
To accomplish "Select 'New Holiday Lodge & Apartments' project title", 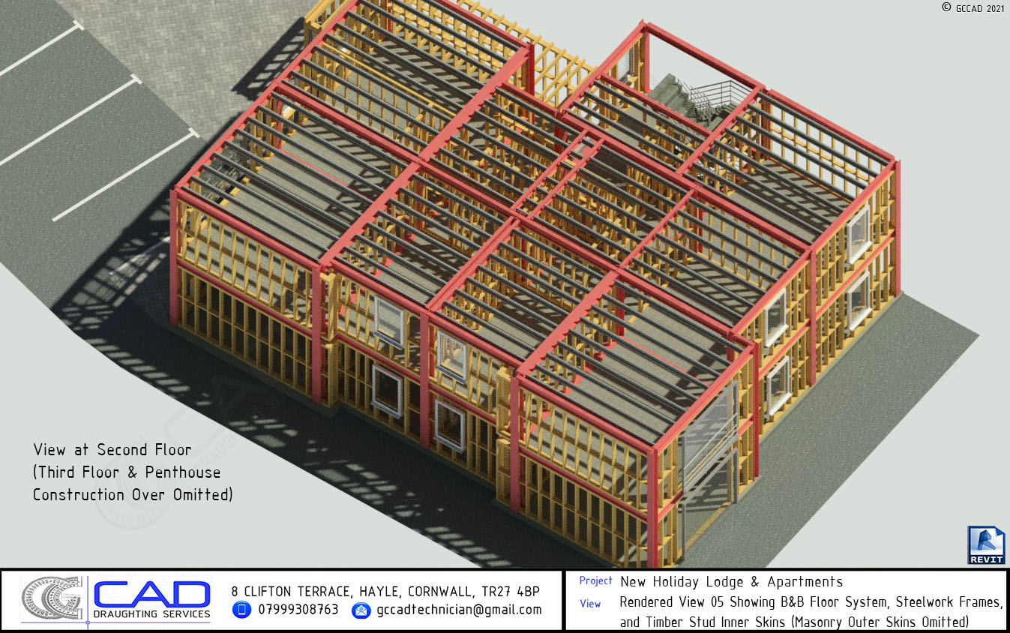I will 732,582.
